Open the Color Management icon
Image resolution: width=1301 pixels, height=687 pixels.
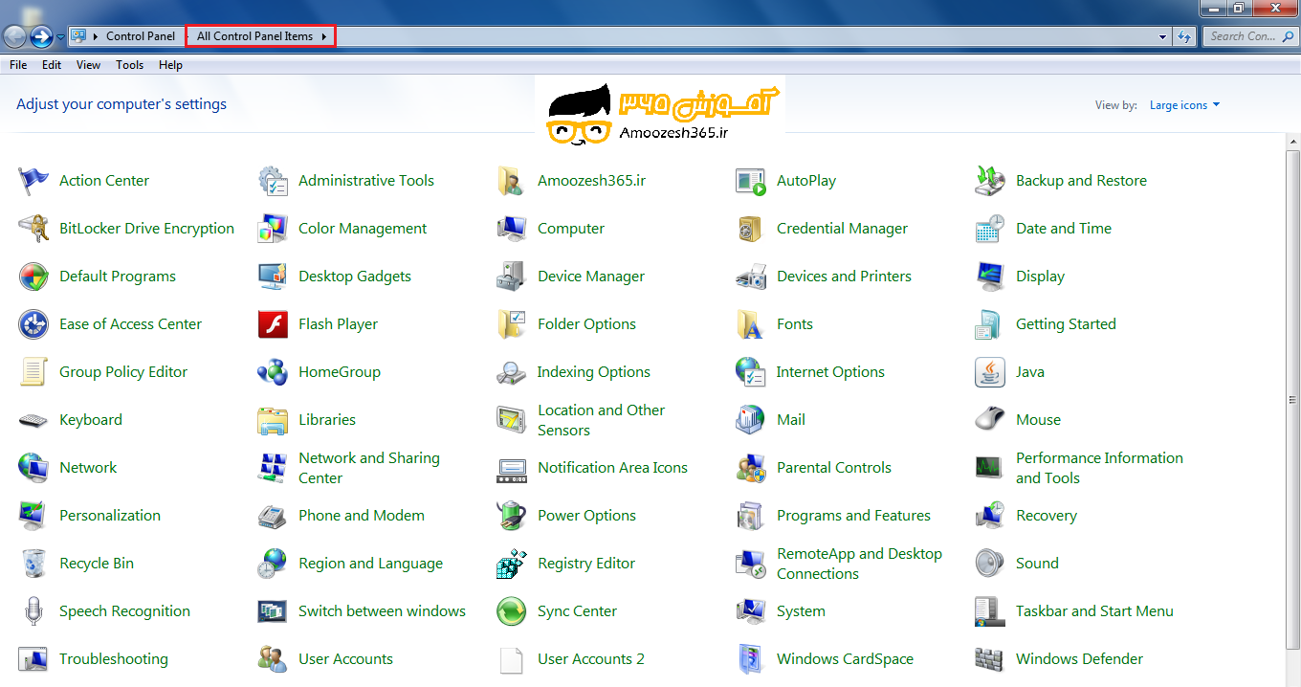click(273, 229)
